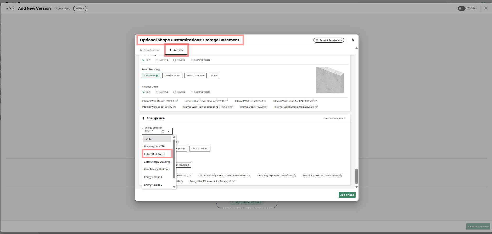This screenshot has height=234, width=492.
Task: Toggle the 2D View switch
Action: tap(461, 8)
